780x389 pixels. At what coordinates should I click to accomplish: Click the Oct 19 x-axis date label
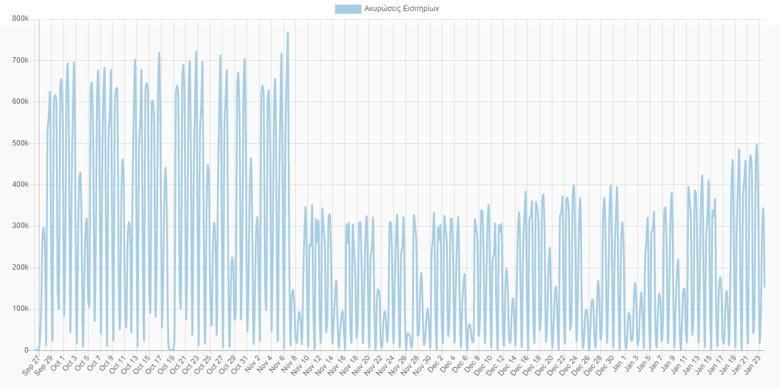(165, 364)
